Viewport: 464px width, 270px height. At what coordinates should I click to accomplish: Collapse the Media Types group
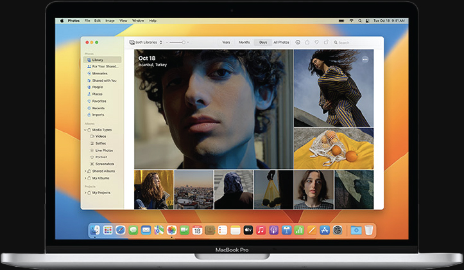[x=85, y=130]
